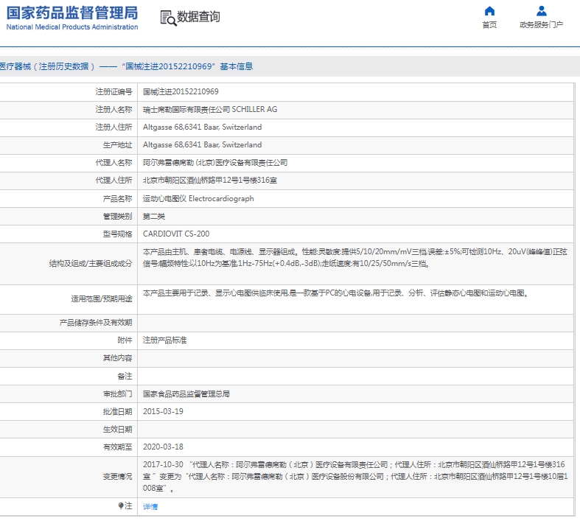
Task: Click the 变更情况 row label
Action: pos(117,477)
